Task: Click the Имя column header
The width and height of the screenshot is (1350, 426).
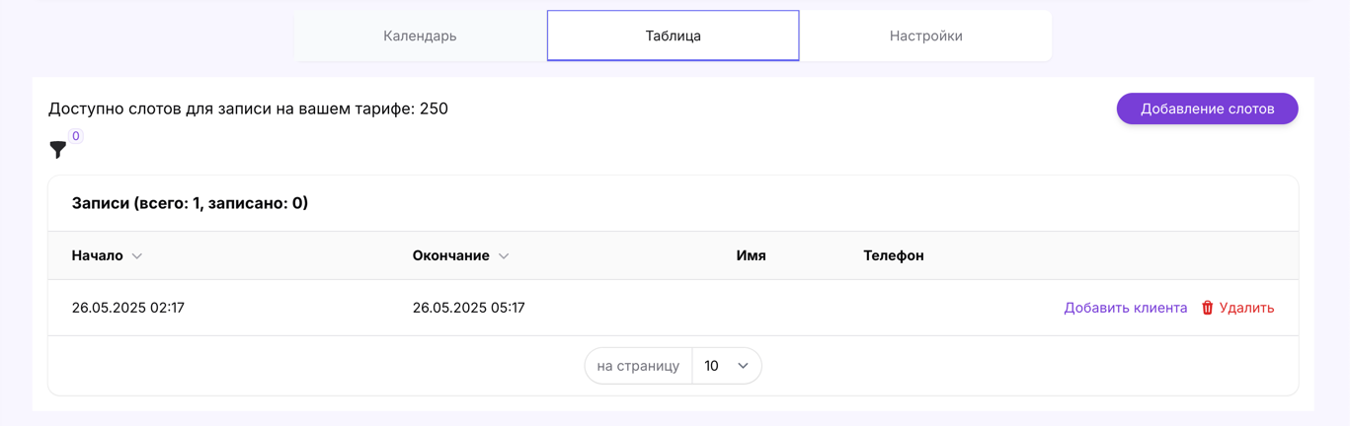Action: point(751,255)
